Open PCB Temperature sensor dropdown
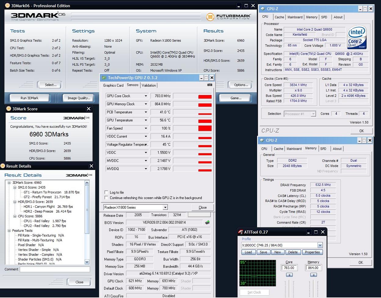Image resolution: width=381 pixels, height=298 pixels. point(146,112)
